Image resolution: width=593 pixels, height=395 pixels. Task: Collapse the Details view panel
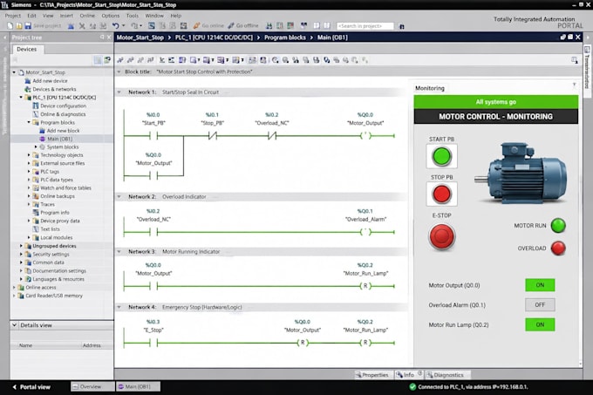tap(14, 325)
